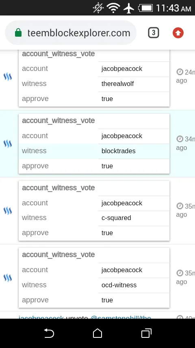Viewport: 195px width, 348px height.
Task: Select the ocd-witness witness value
Action: click(x=119, y=285)
